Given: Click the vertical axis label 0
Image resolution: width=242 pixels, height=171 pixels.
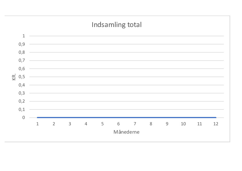Looking at the screenshot, I should tap(24, 118).
